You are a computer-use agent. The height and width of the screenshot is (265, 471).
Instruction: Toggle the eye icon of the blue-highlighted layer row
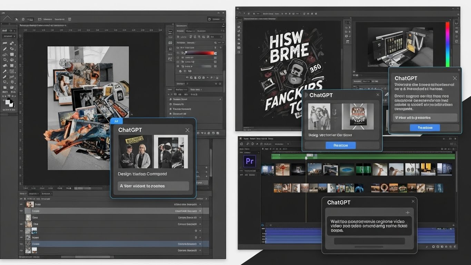21,244
